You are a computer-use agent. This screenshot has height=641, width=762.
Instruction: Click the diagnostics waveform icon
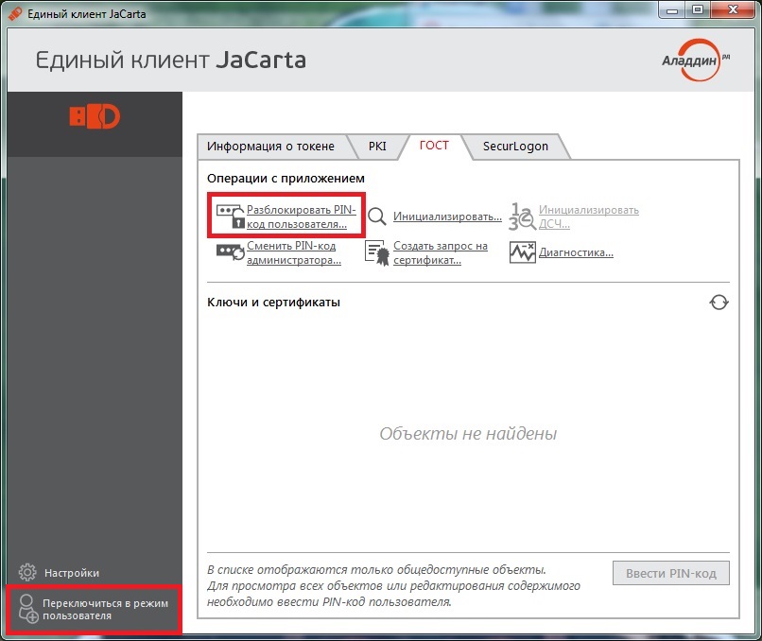coord(523,252)
